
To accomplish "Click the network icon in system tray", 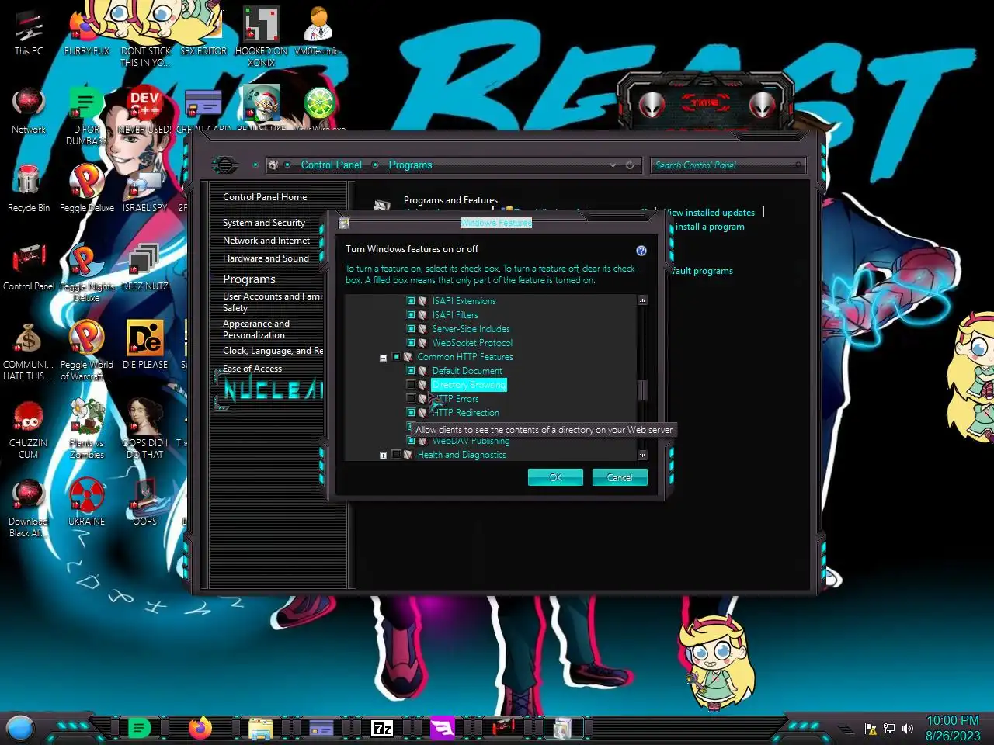I will tap(889, 729).
